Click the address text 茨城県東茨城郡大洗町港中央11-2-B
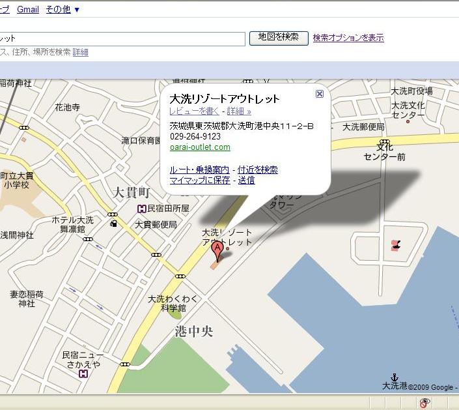Screen dimensions: 459x410 click(242, 126)
